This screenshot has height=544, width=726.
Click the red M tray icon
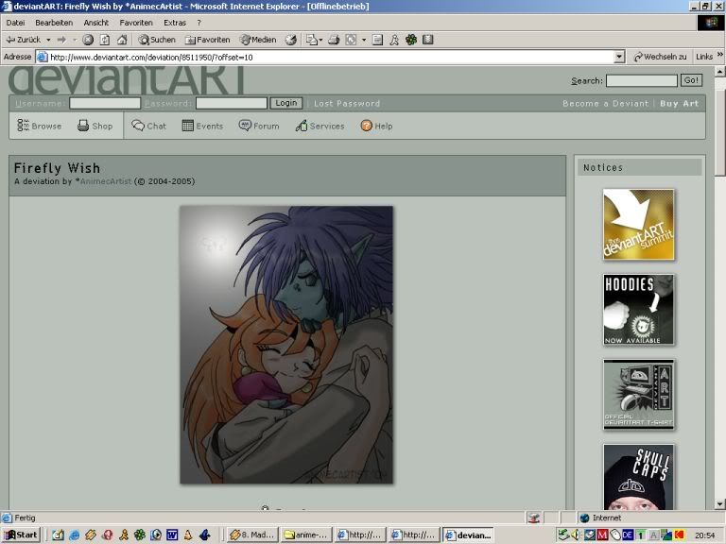click(602, 535)
